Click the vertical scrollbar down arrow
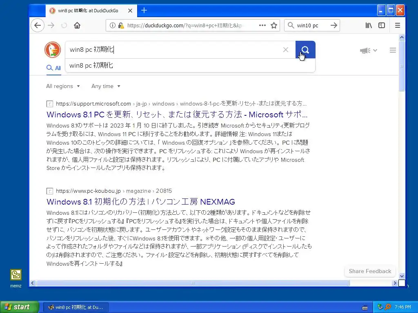This screenshot has width=418, height=313. (402, 276)
